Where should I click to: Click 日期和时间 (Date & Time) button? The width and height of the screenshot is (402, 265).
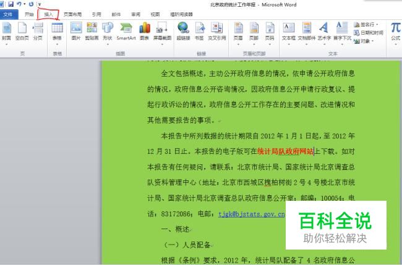pyautogui.click(x=369, y=33)
